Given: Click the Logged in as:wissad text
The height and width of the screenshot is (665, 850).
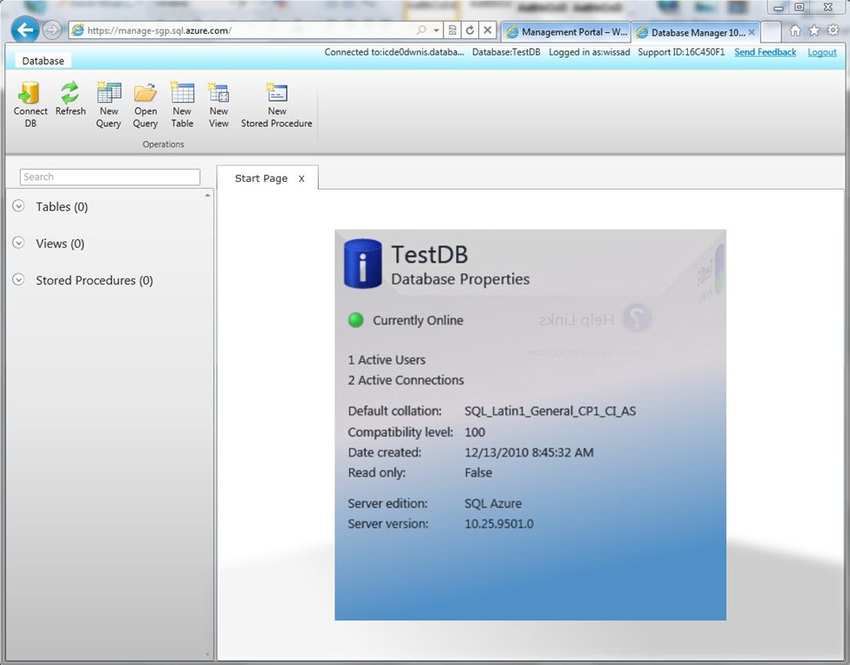Looking at the screenshot, I should pyautogui.click(x=589, y=52).
